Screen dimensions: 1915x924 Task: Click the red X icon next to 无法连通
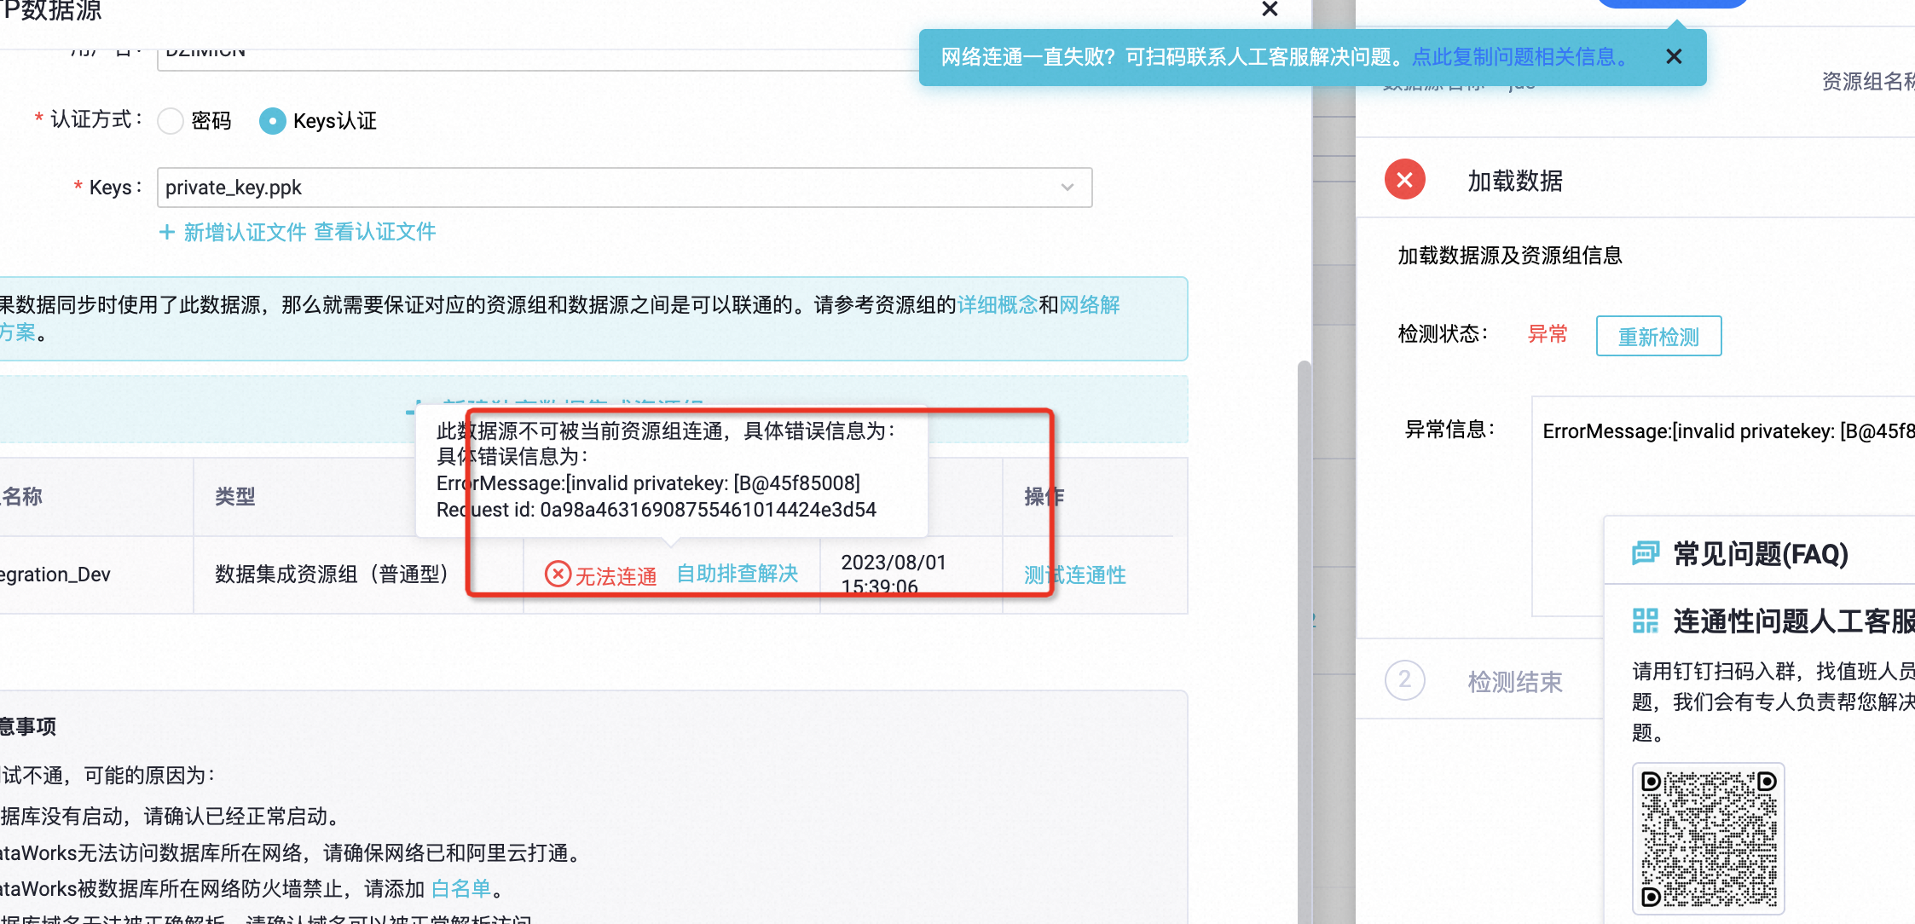pos(558,574)
